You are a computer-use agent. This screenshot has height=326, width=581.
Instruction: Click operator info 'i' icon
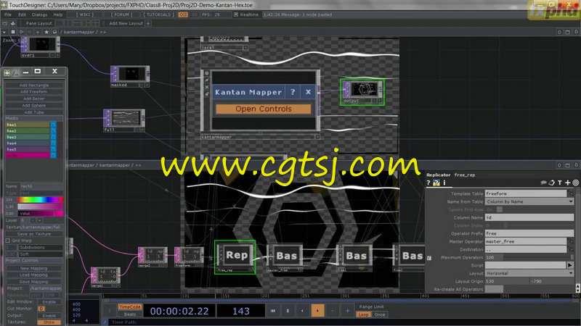click(444, 183)
